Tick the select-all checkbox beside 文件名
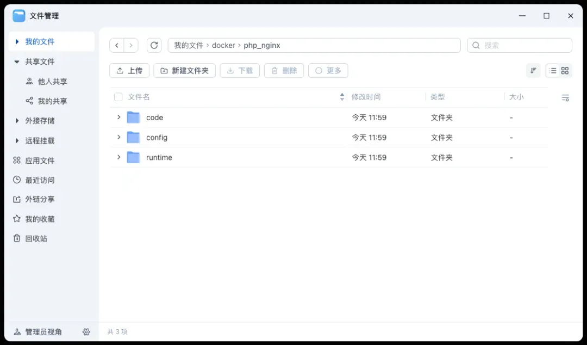The height and width of the screenshot is (345, 587). [118, 97]
